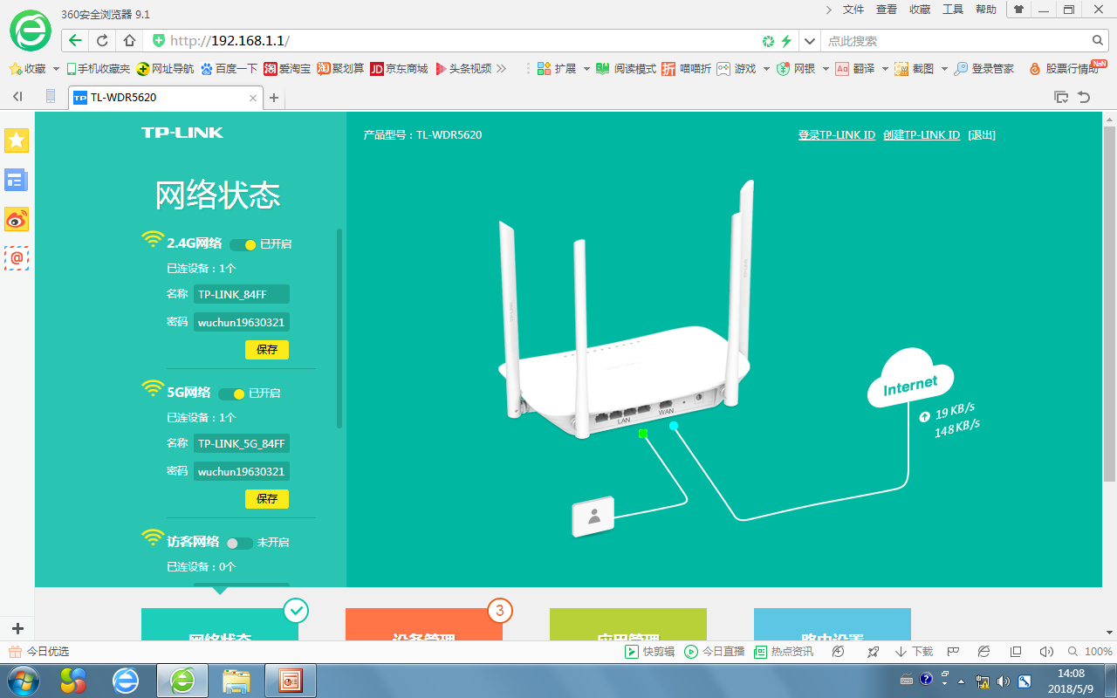Screen dimensions: 1117x698
Task: Expand the menu chevron beside 文件
Action: pyautogui.click(x=829, y=10)
